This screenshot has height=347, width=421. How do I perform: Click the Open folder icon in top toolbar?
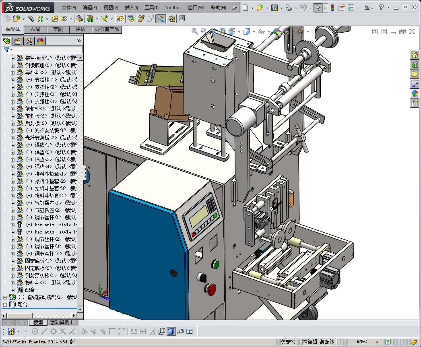click(x=260, y=8)
